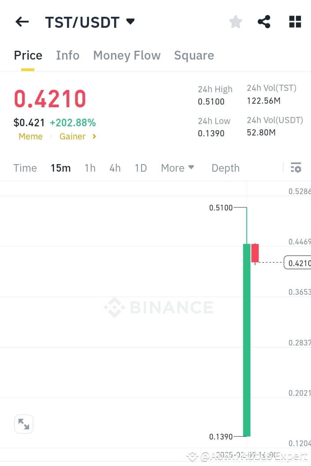Switch to the 4h candle interval
Screen dimensions: 311x466
pos(115,168)
